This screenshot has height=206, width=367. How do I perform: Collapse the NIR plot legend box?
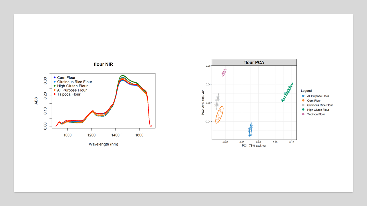pyautogui.click(x=72, y=86)
